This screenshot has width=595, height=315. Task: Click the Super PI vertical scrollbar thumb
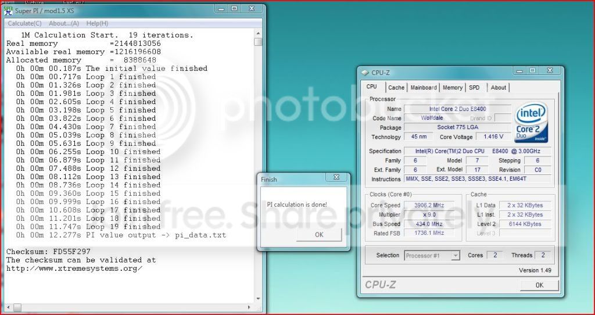point(259,42)
